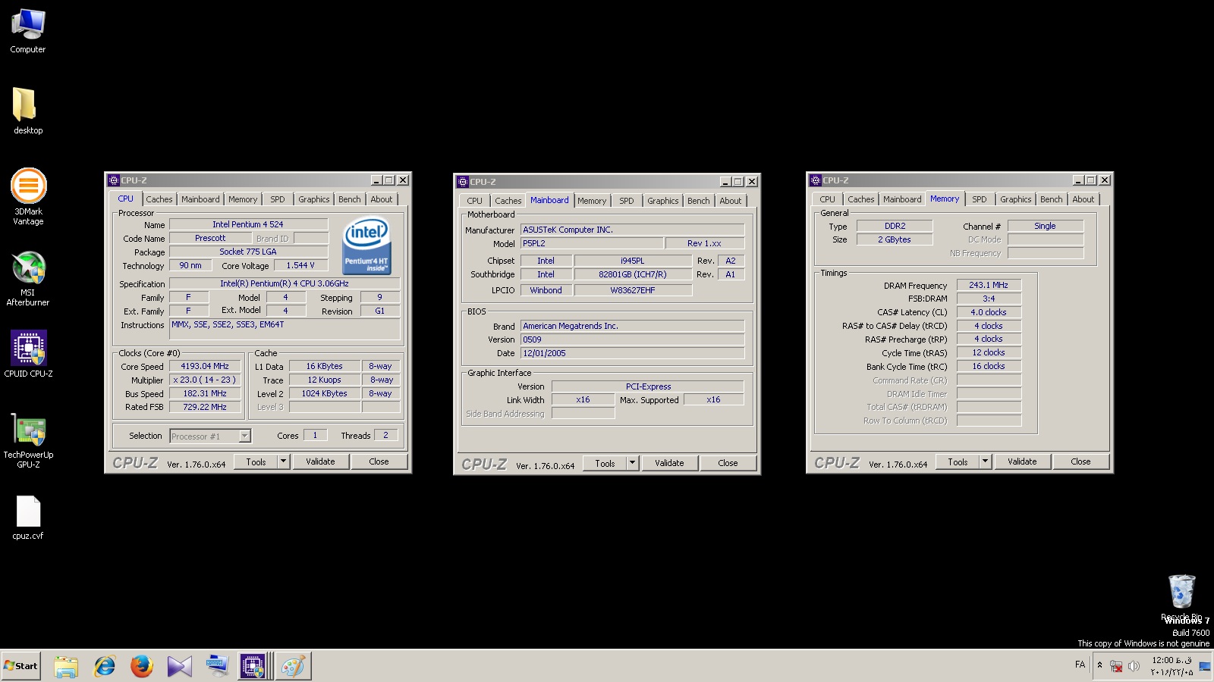The height and width of the screenshot is (682, 1214).
Task: Launch TechPowerUp GPU-Z desktop icon
Action: 28,440
